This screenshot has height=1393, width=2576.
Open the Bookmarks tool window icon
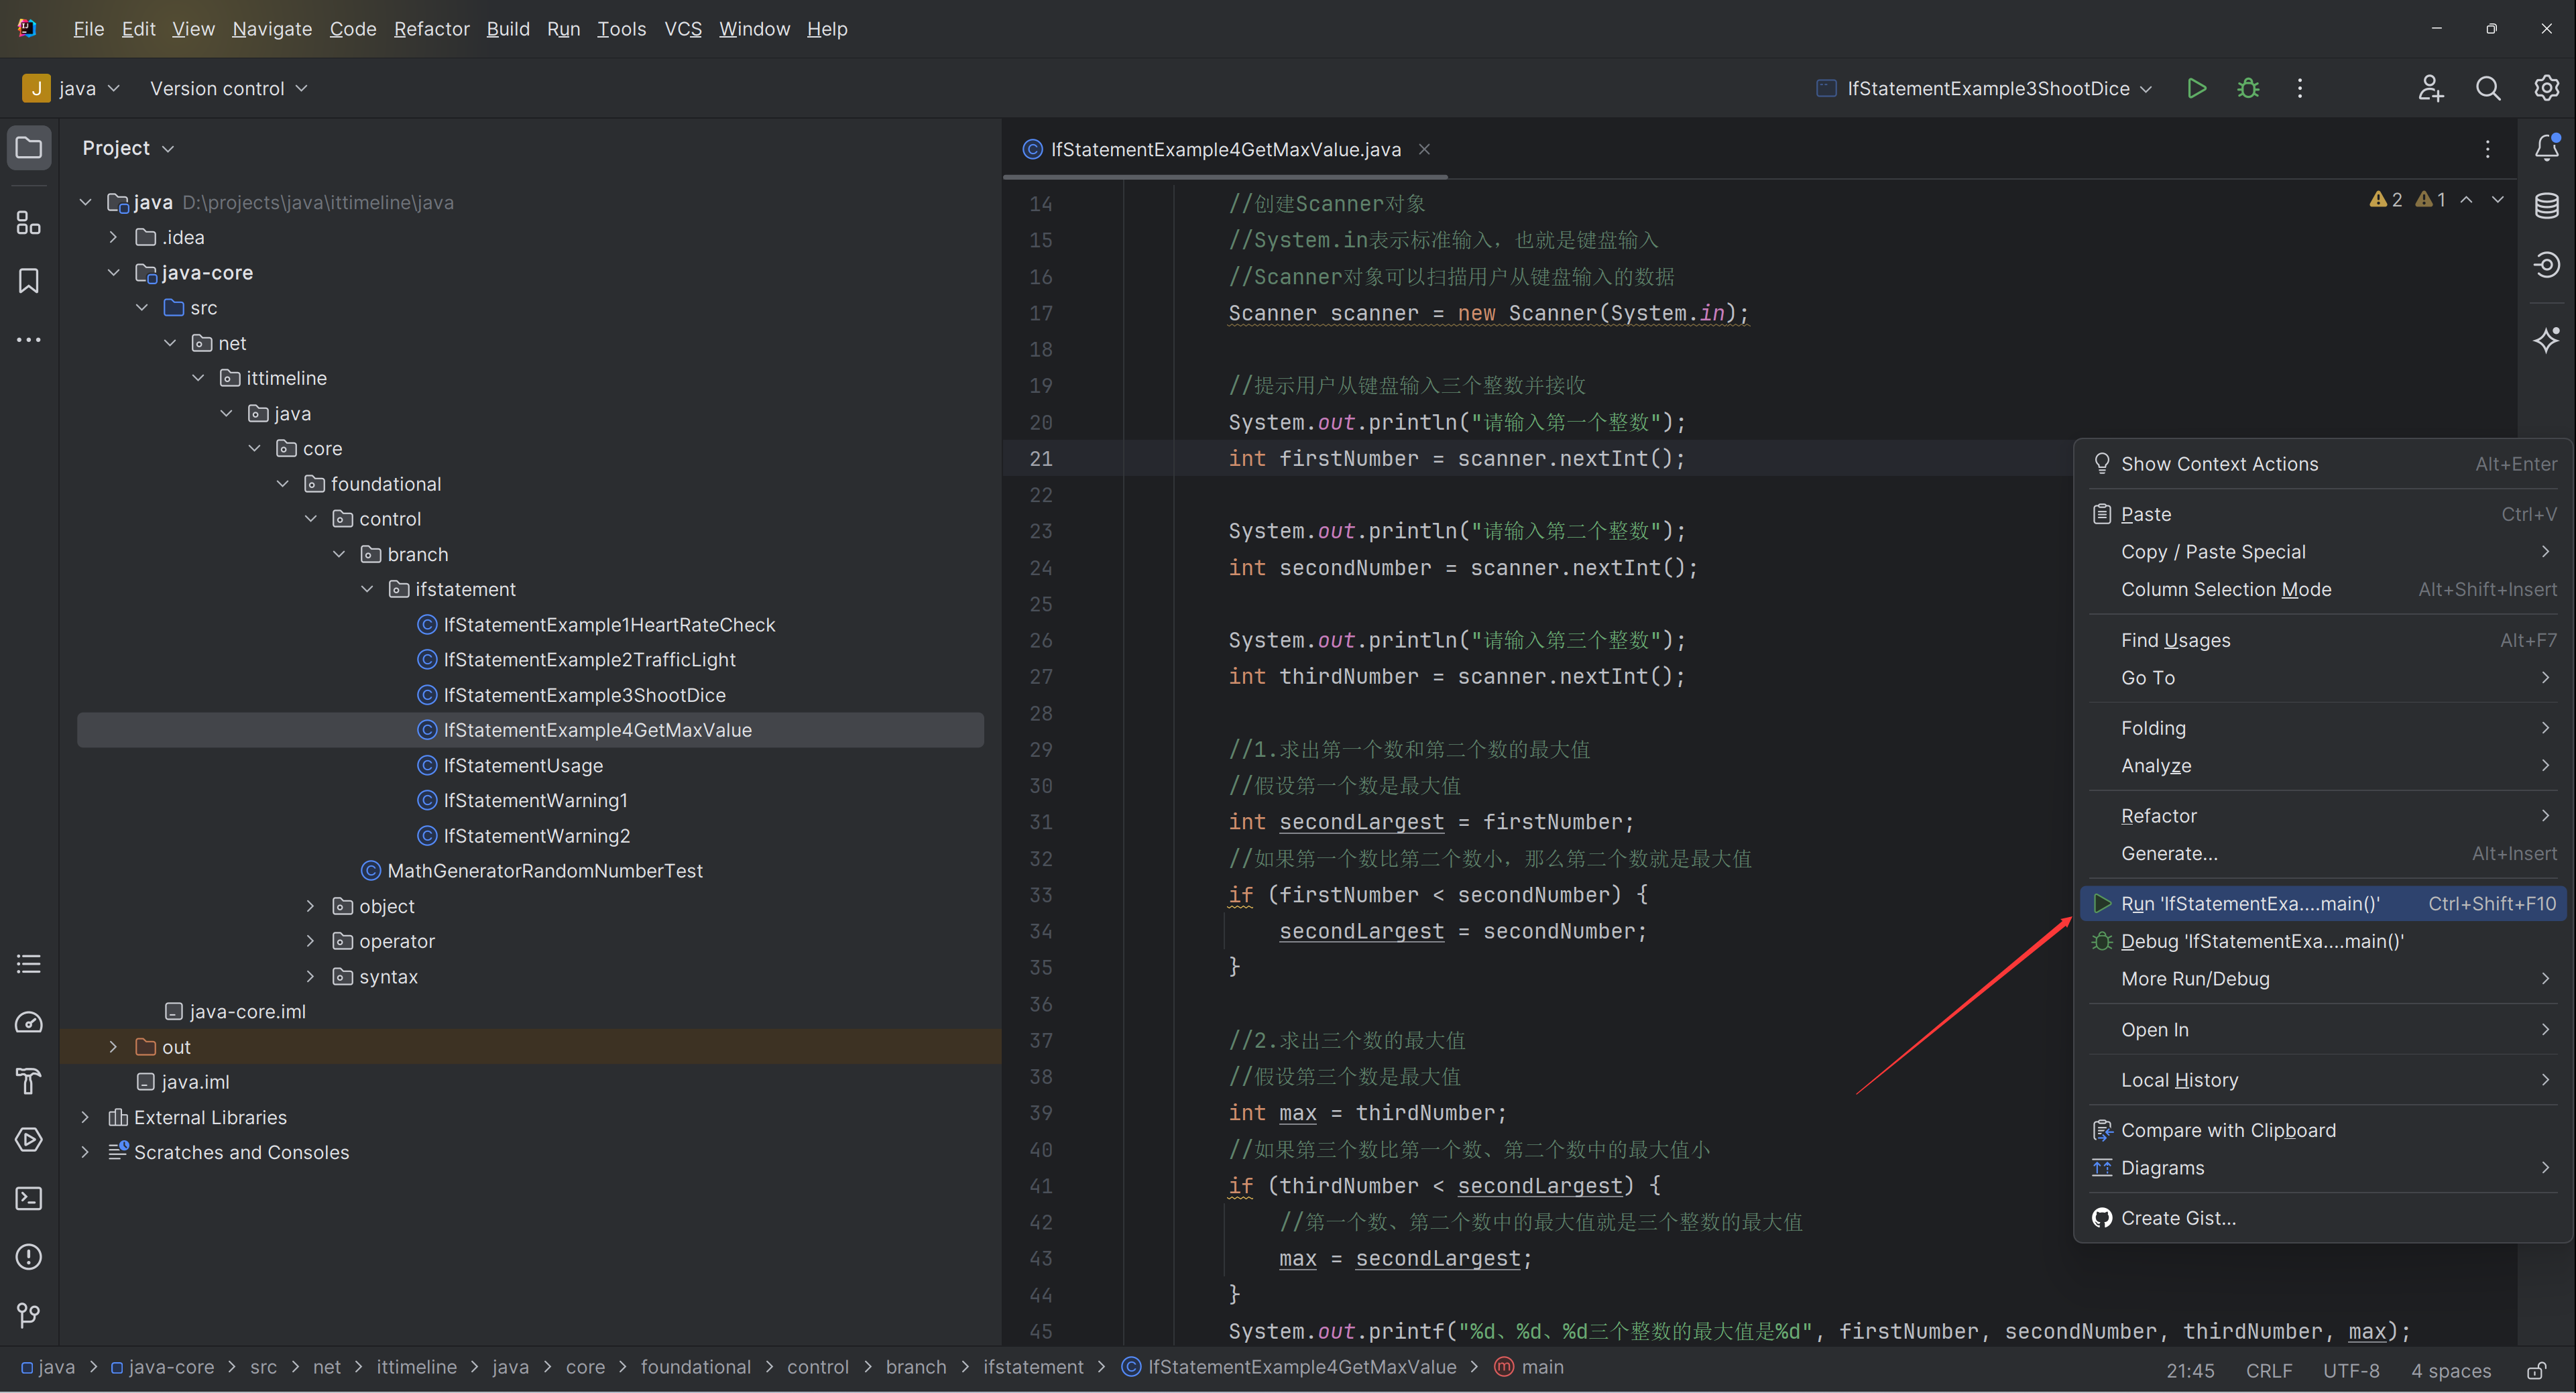coord(29,281)
